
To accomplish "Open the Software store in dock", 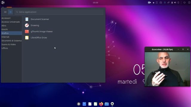I will click(84, 104).
